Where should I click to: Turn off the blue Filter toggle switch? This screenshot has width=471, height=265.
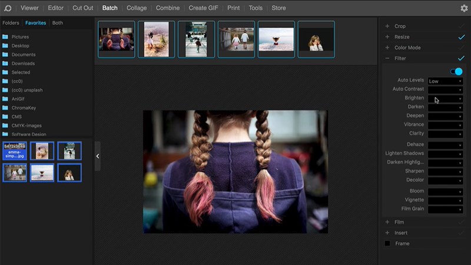[x=456, y=71]
